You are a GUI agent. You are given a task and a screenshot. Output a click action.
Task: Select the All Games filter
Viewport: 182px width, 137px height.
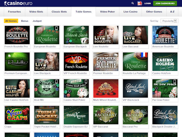(11, 21)
